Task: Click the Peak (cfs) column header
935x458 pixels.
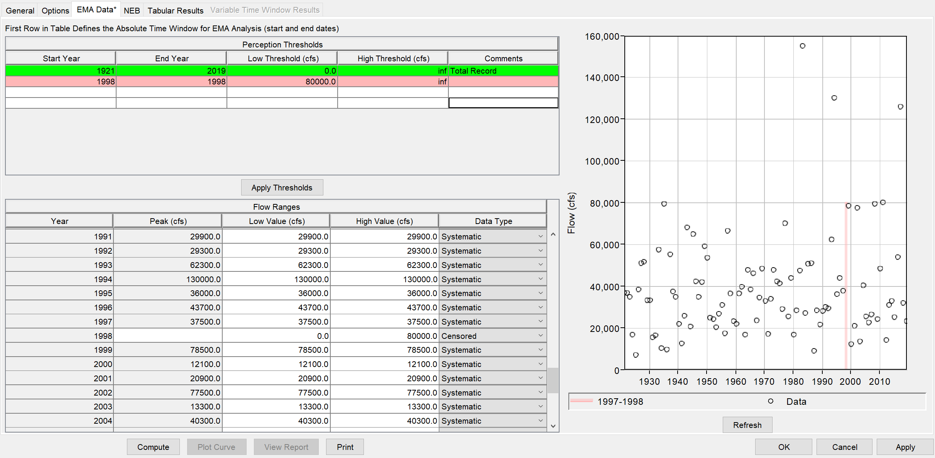Action: click(x=168, y=221)
